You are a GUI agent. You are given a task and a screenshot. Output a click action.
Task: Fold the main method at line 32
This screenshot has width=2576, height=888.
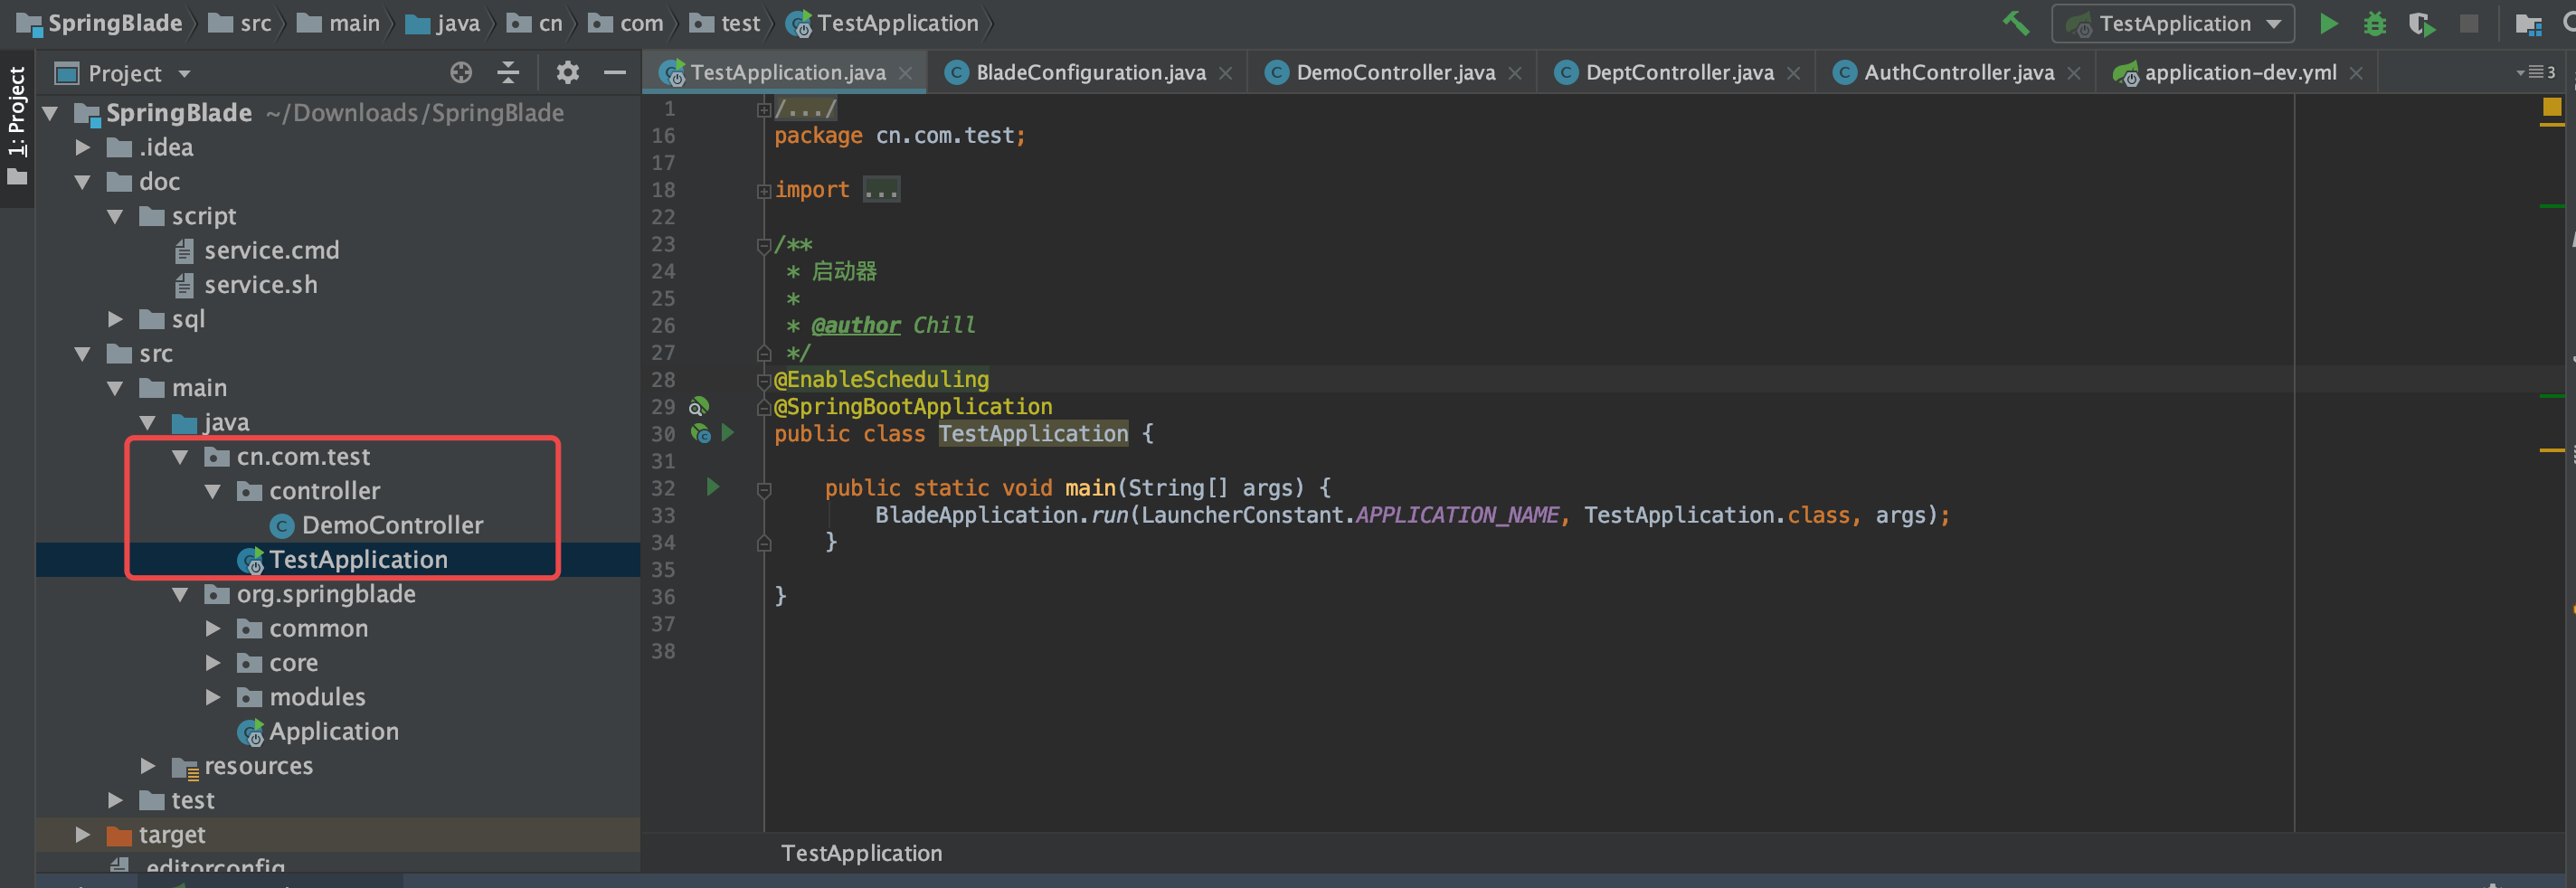coord(764,489)
